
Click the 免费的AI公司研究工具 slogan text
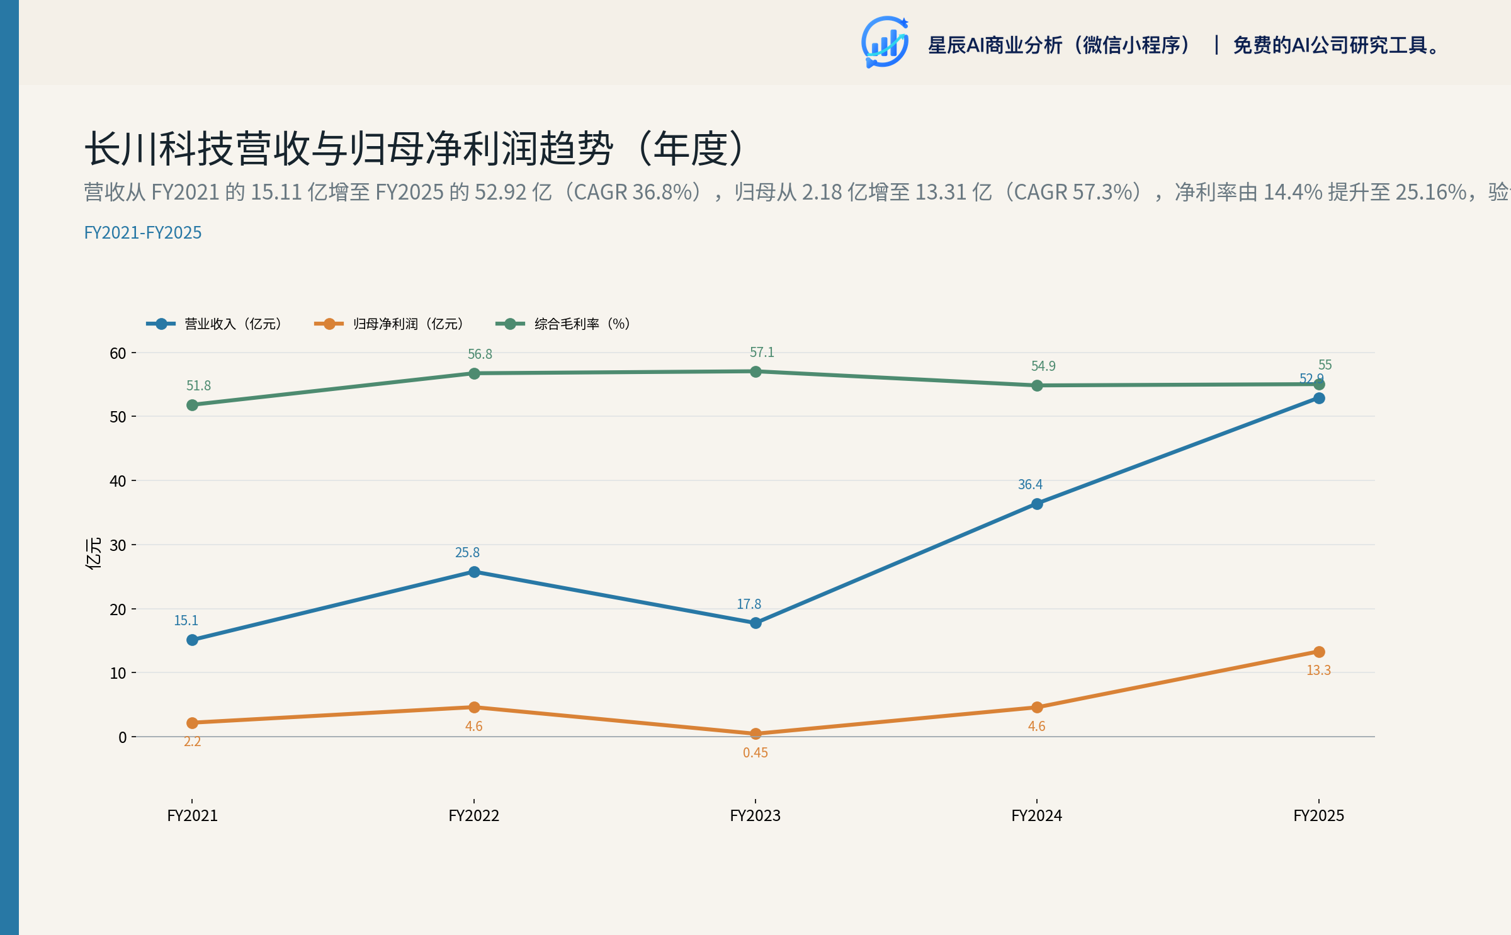pyautogui.click(x=1336, y=45)
